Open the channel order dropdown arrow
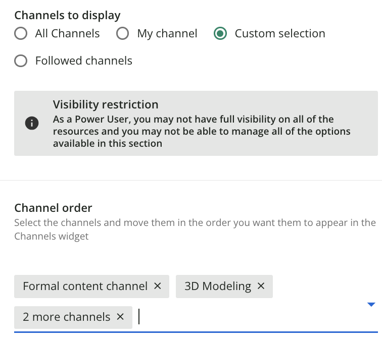Screen dimensions: 382x344 [371, 305]
